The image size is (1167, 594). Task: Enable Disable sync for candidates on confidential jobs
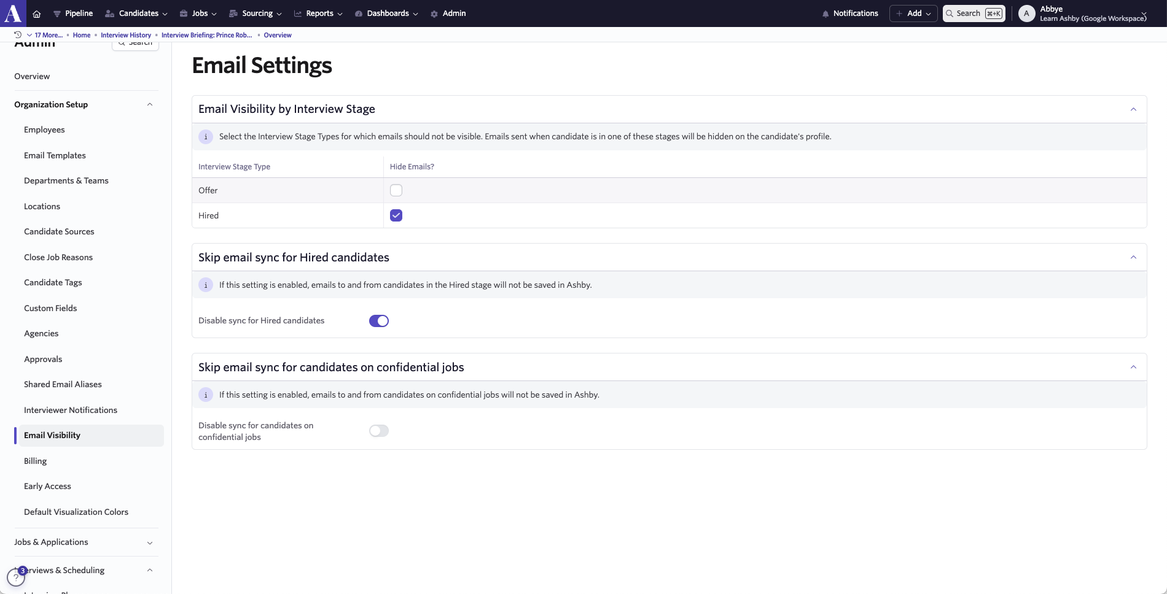(379, 431)
